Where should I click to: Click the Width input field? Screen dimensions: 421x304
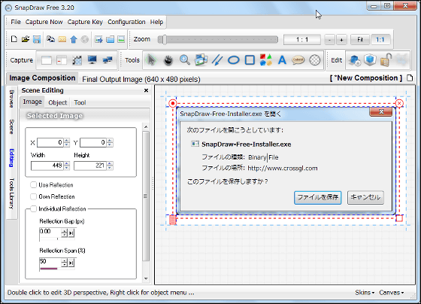[x=47, y=166]
